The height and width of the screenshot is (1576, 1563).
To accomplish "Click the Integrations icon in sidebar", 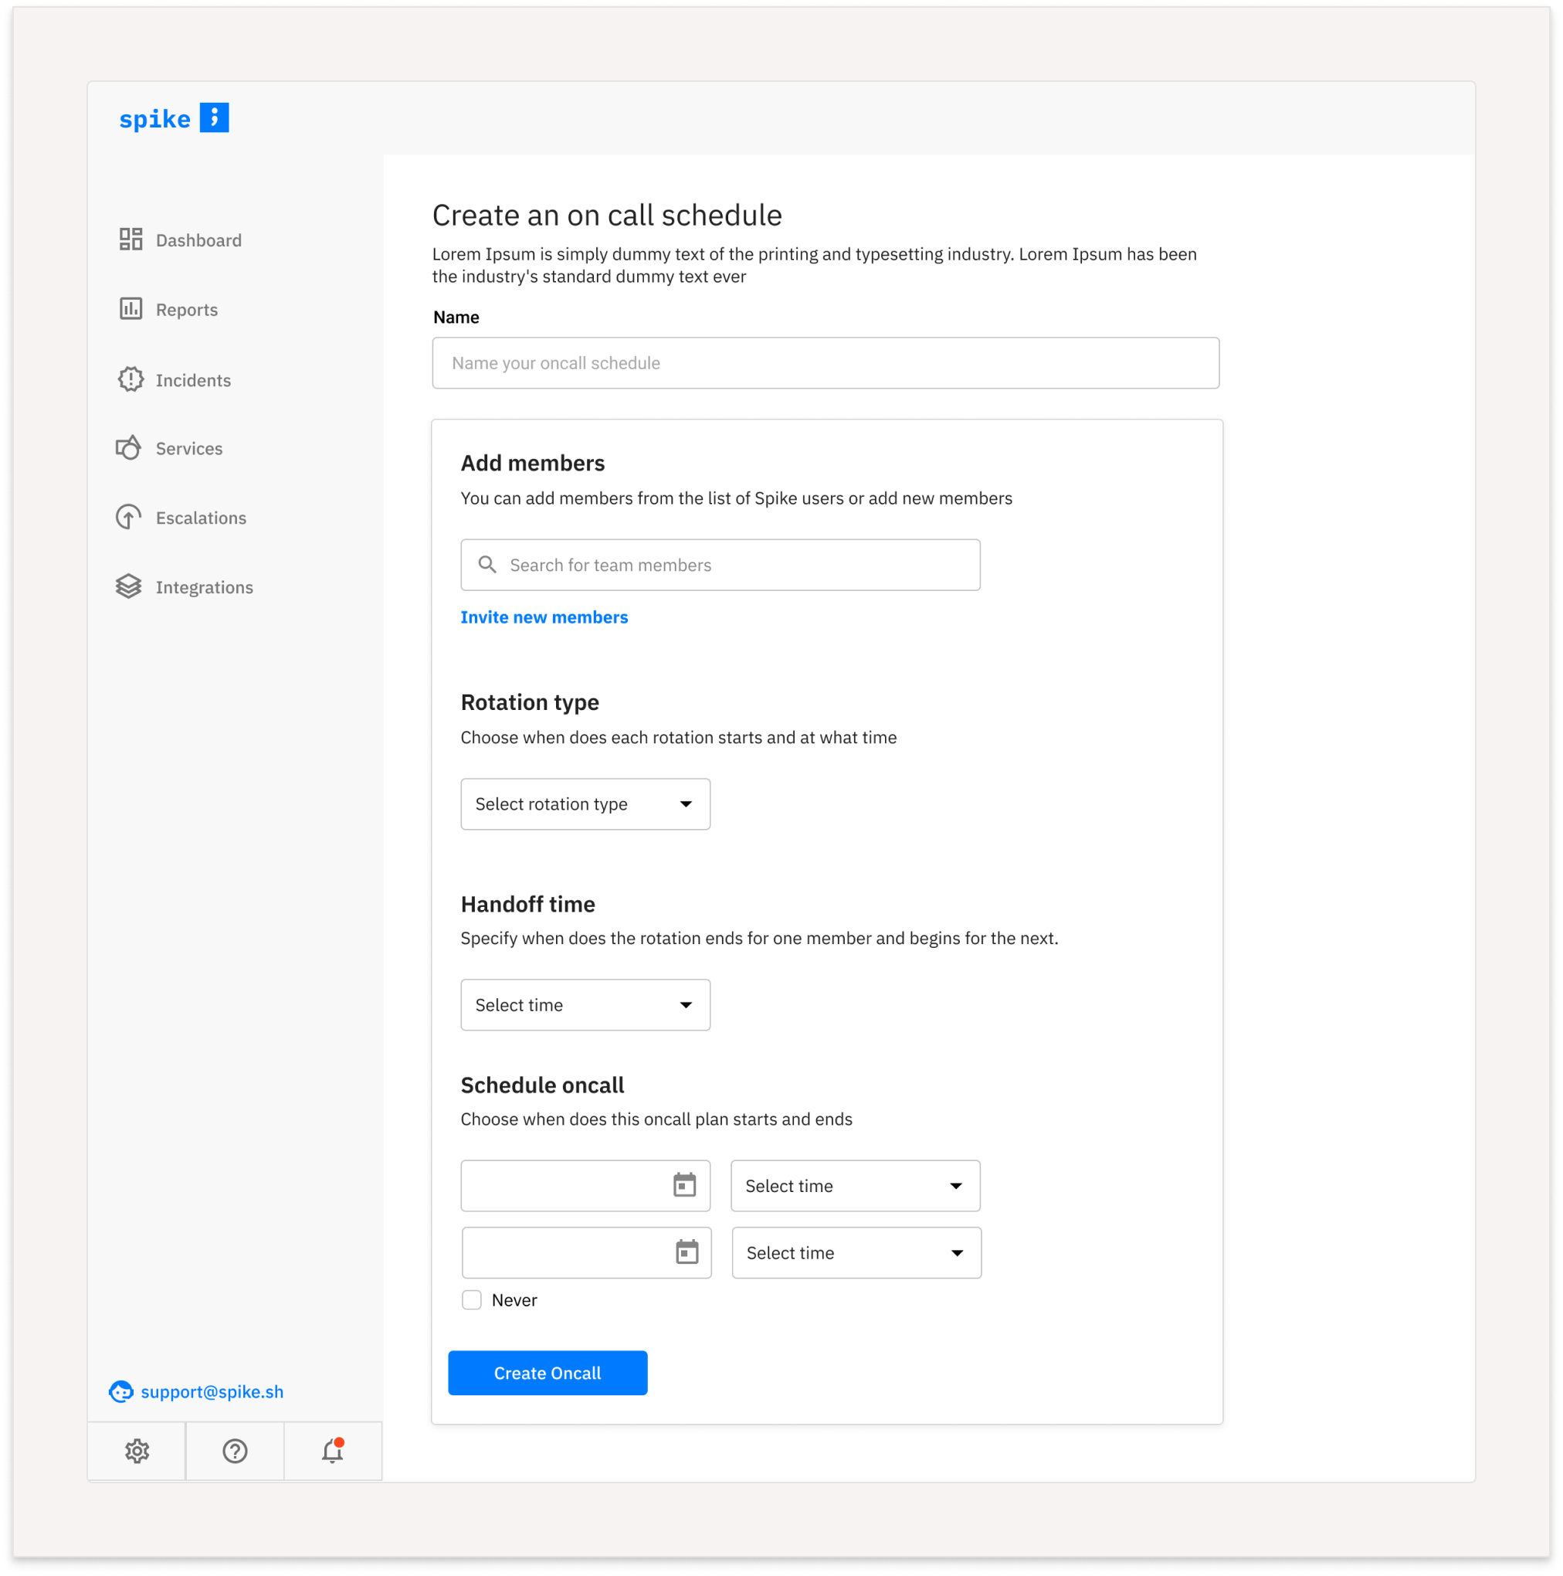I will (x=127, y=587).
